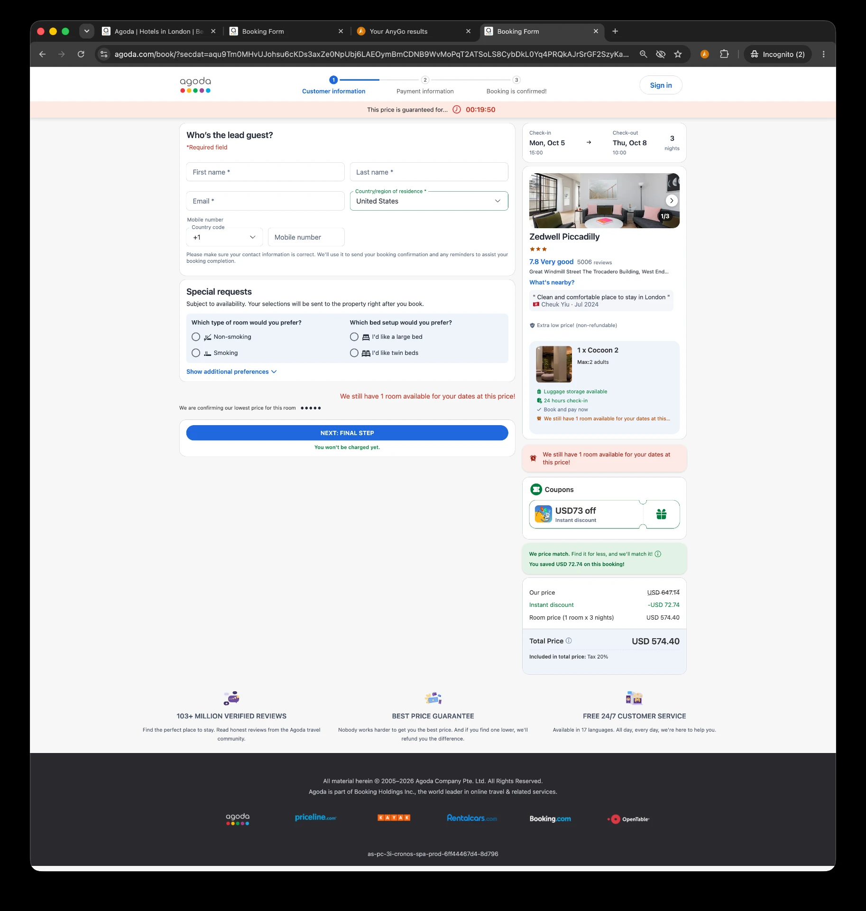866x911 pixels.
Task: Open the Total Price info icon
Action: pos(569,641)
